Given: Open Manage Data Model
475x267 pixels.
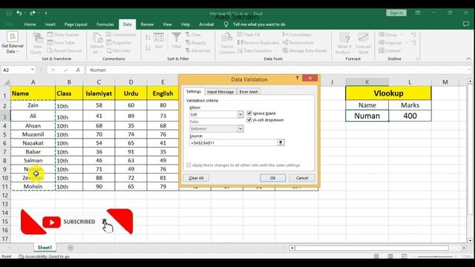Looking at the screenshot, I should [x=304, y=50].
